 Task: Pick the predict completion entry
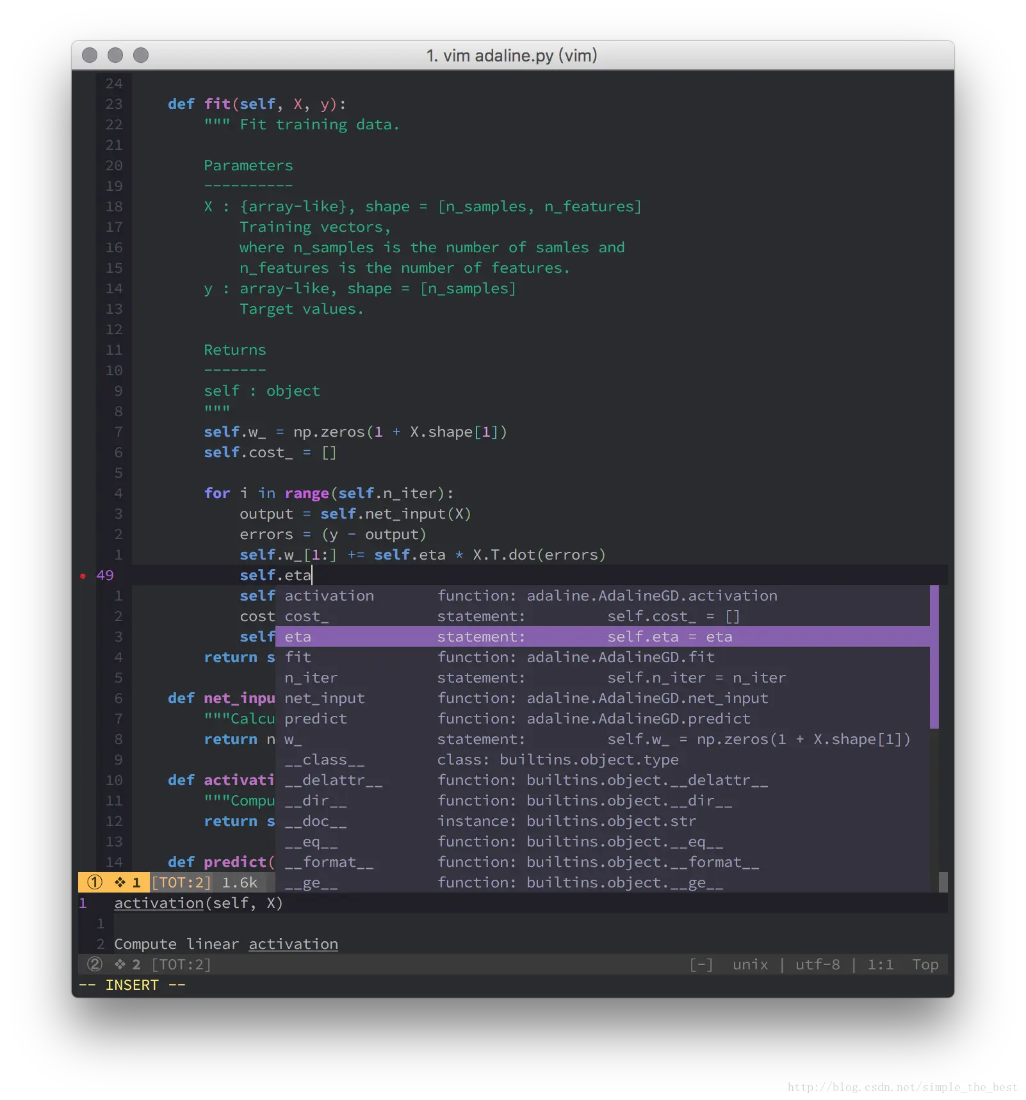click(602, 718)
